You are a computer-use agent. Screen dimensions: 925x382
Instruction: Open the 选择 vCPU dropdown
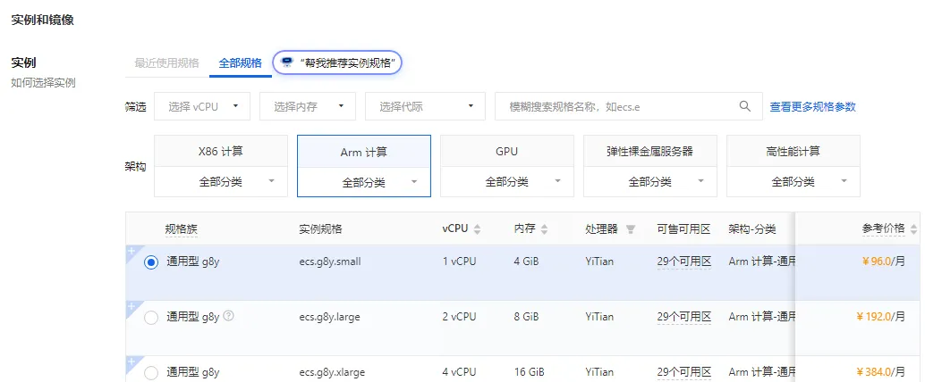point(202,106)
